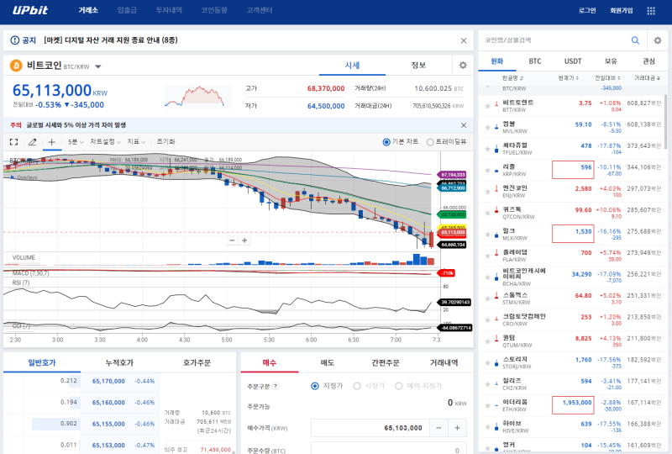Open the delisting notice announcement link
The image size is (672, 454).
(x=111, y=40)
